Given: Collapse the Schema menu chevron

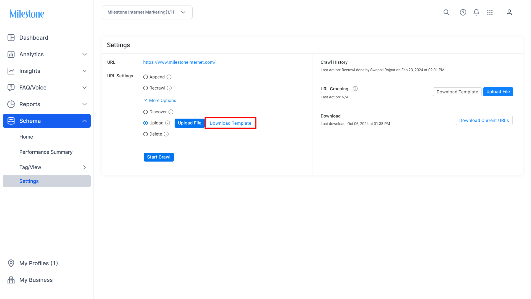Looking at the screenshot, I should tap(85, 121).
